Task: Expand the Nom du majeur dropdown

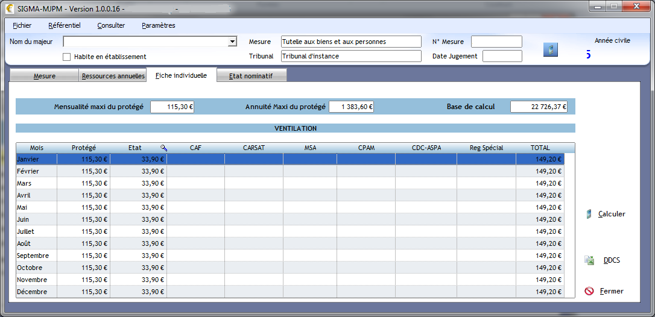Action: [x=232, y=42]
